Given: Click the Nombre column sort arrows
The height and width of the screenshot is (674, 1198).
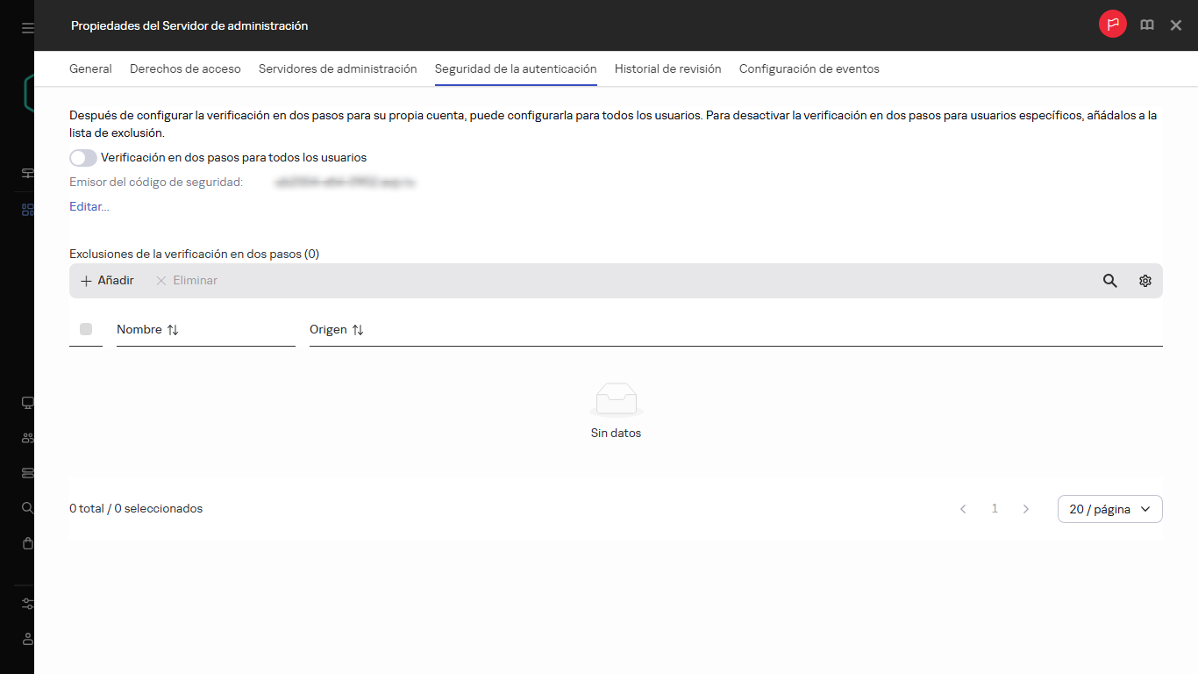Looking at the screenshot, I should (x=173, y=330).
